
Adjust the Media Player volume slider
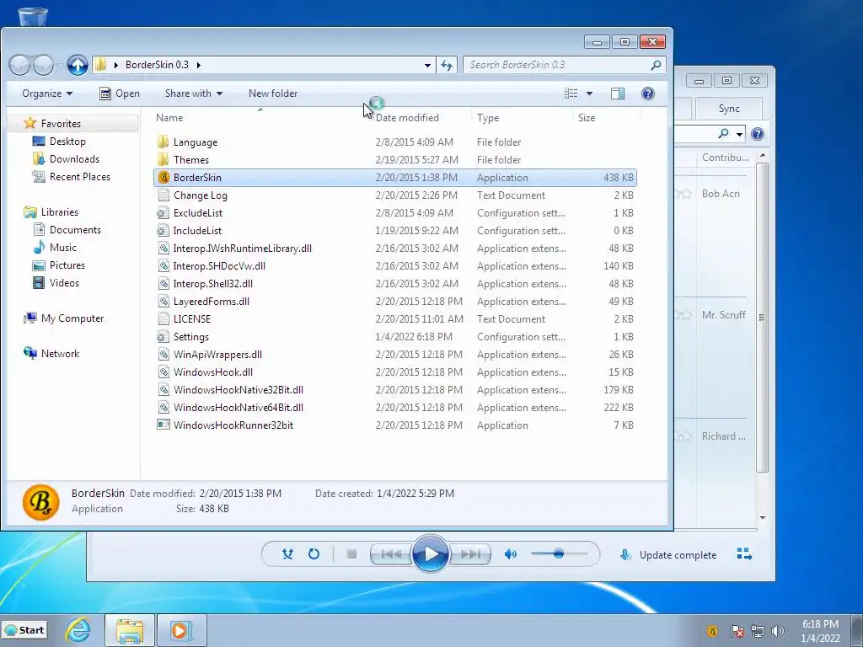click(x=559, y=553)
